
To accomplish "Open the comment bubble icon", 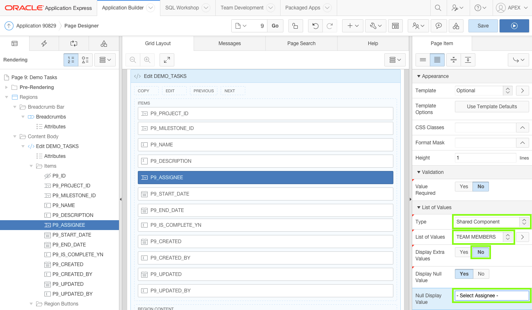I will [x=438, y=26].
